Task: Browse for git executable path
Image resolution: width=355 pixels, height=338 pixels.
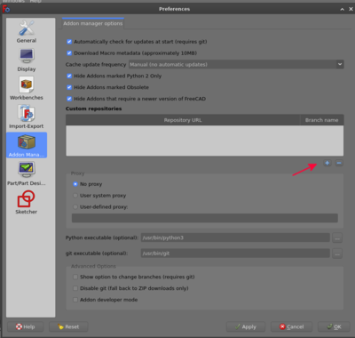Action: click(337, 253)
